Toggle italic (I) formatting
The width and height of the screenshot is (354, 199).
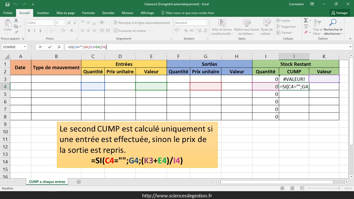35,31
